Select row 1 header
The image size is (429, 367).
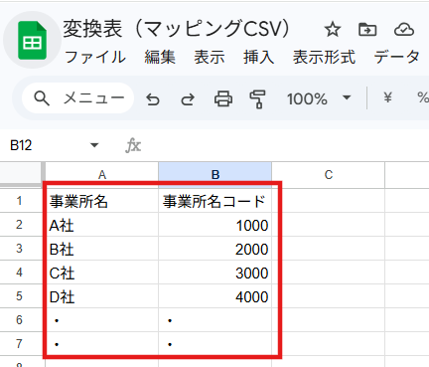[19, 201]
